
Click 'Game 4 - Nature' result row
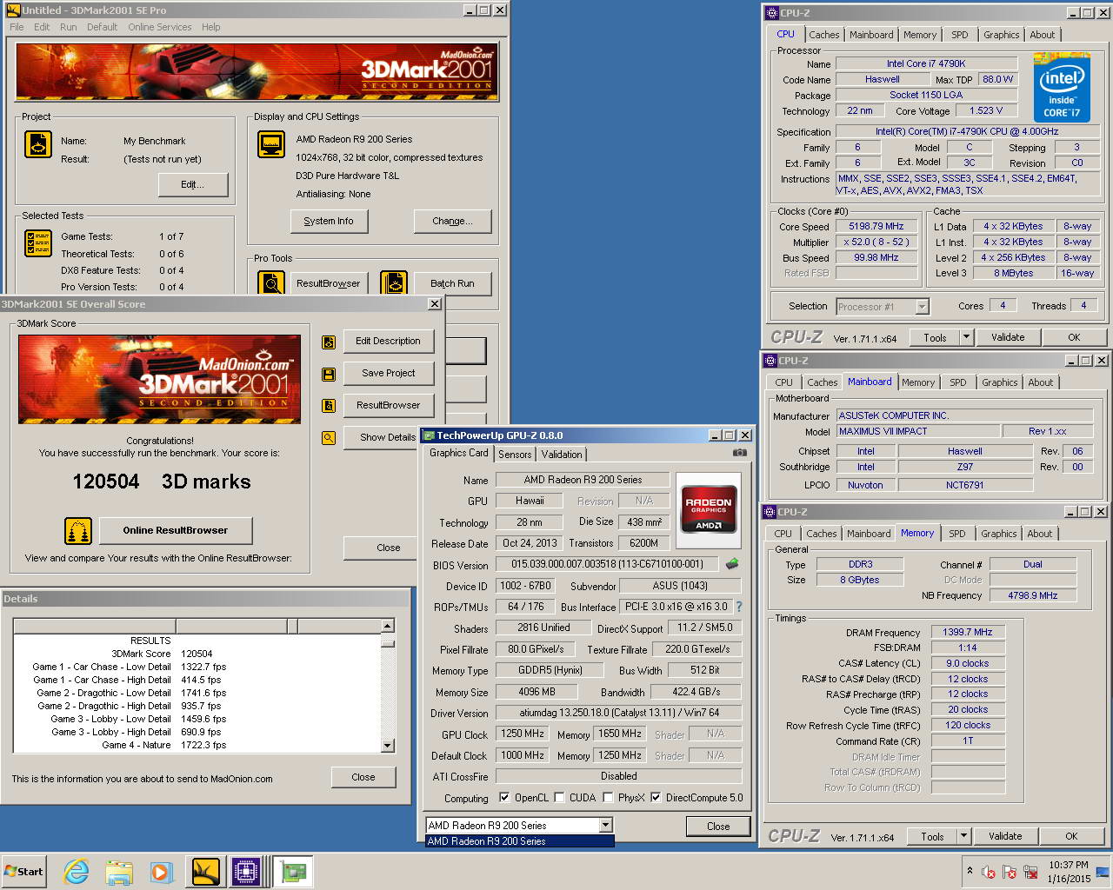198,745
